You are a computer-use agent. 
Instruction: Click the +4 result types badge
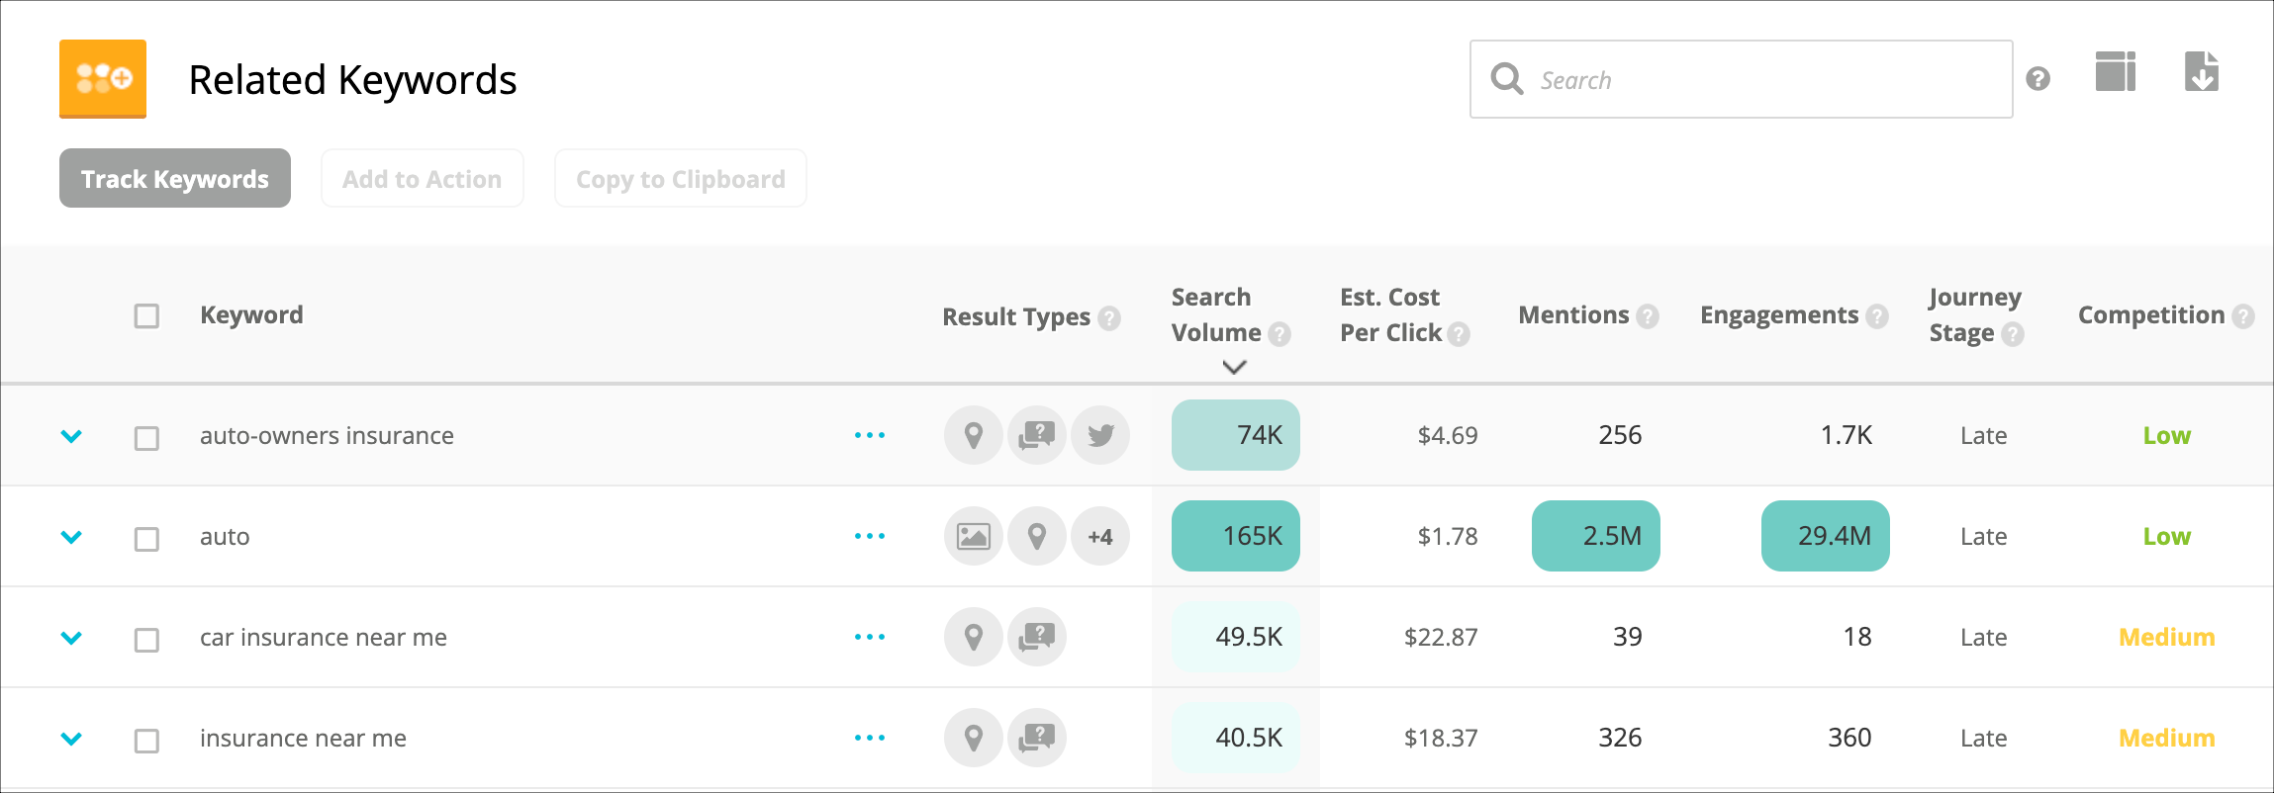pyautogui.click(x=1100, y=536)
